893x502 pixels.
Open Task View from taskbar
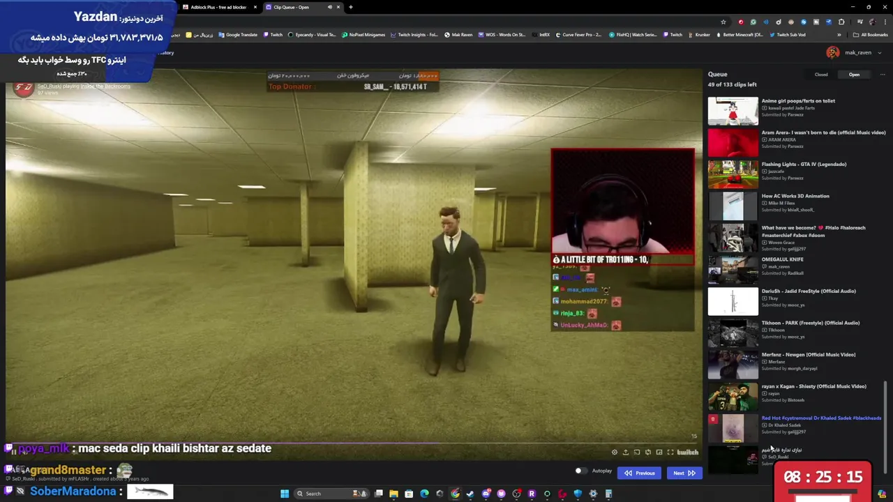tap(379, 494)
